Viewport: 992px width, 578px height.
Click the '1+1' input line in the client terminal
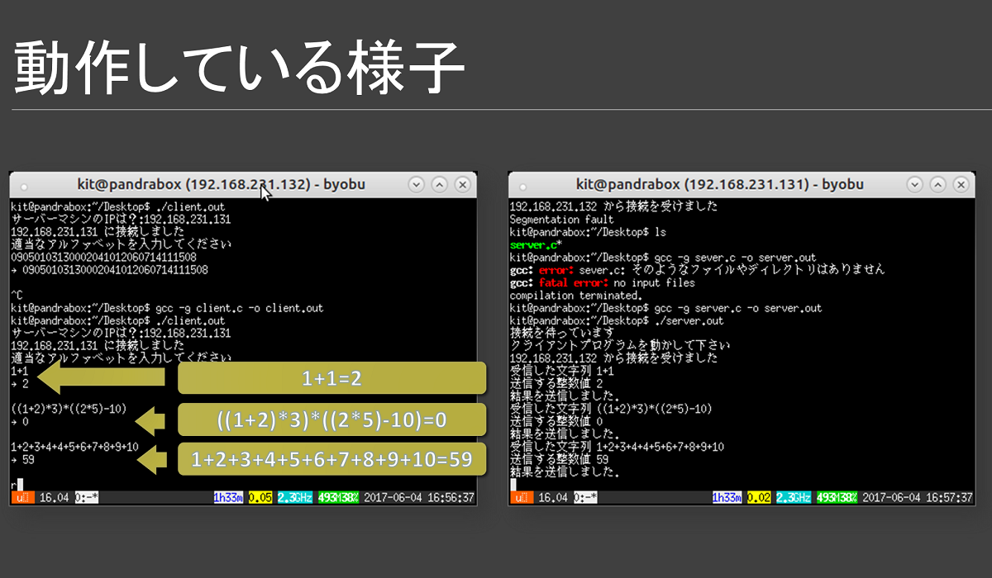coord(18,371)
